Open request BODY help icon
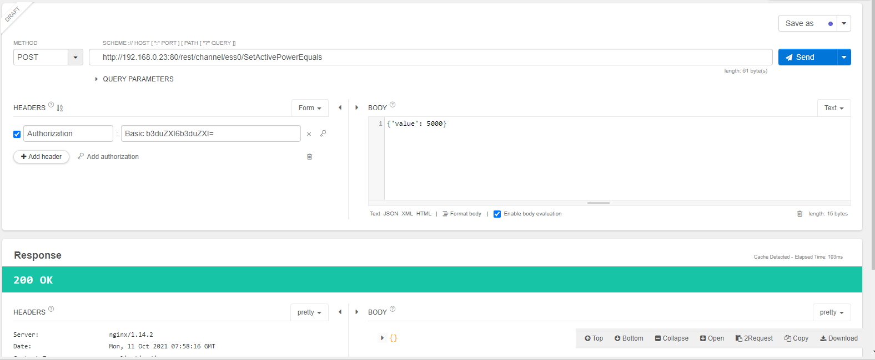Viewport: 875px width, 360px height. point(393,105)
